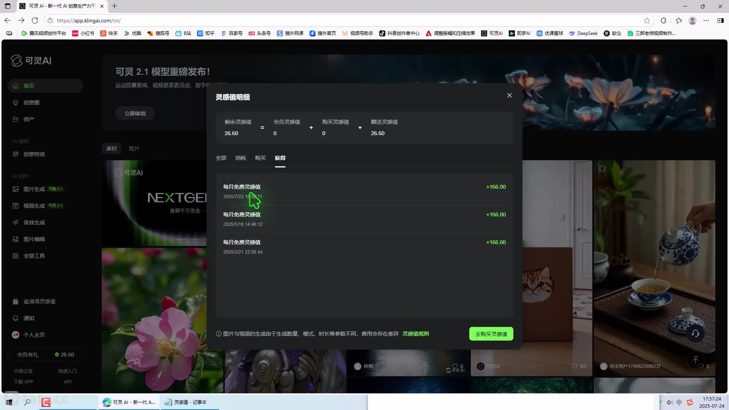The height and width of the screenshot is (410, 729).
Task: Open the 购买 tab
Action: coord(260,158)
